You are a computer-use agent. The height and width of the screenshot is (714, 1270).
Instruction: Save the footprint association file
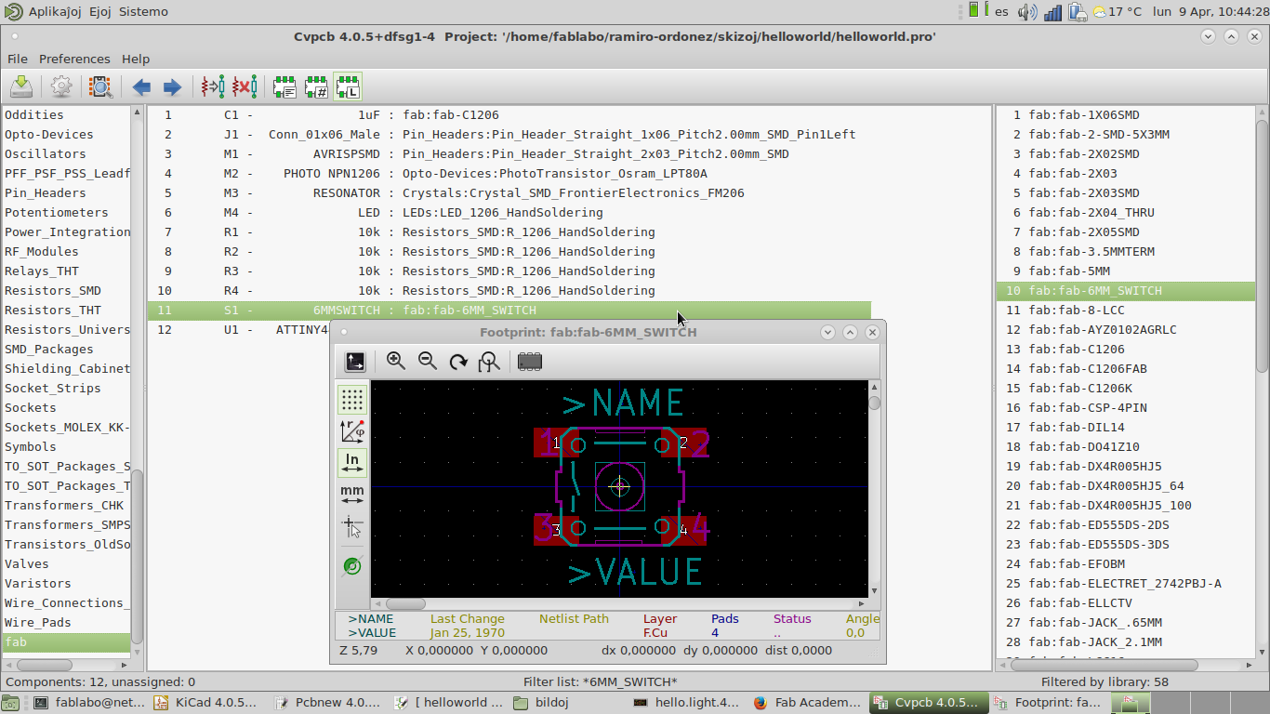21,86
